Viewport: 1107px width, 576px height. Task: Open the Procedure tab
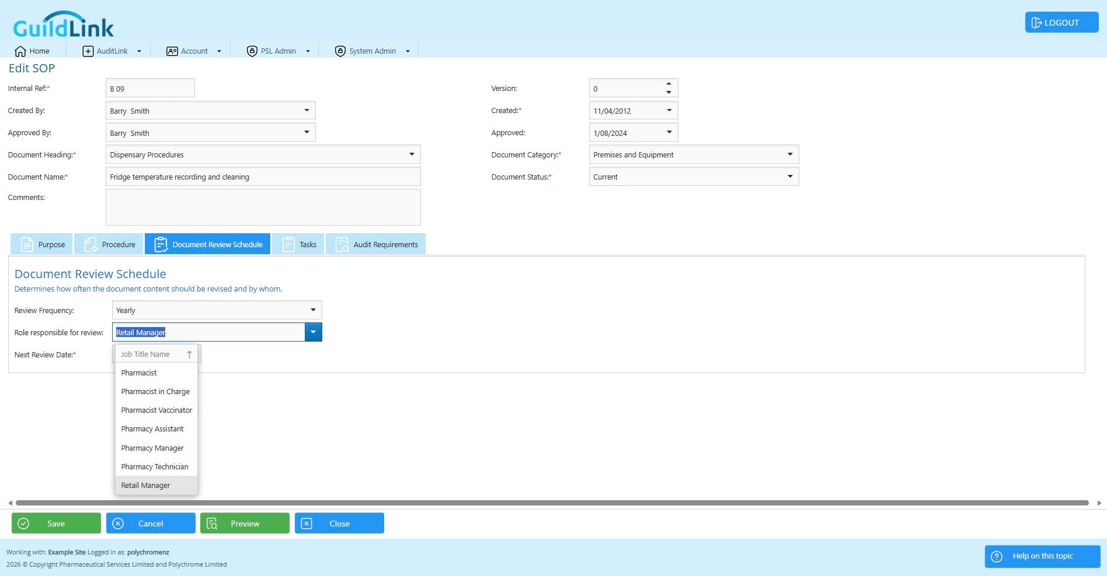[109, 244]
